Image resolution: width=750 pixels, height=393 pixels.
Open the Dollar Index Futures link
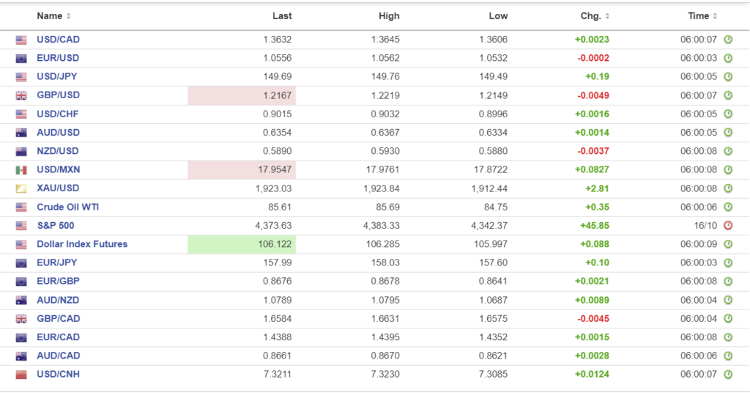[82, 244]
